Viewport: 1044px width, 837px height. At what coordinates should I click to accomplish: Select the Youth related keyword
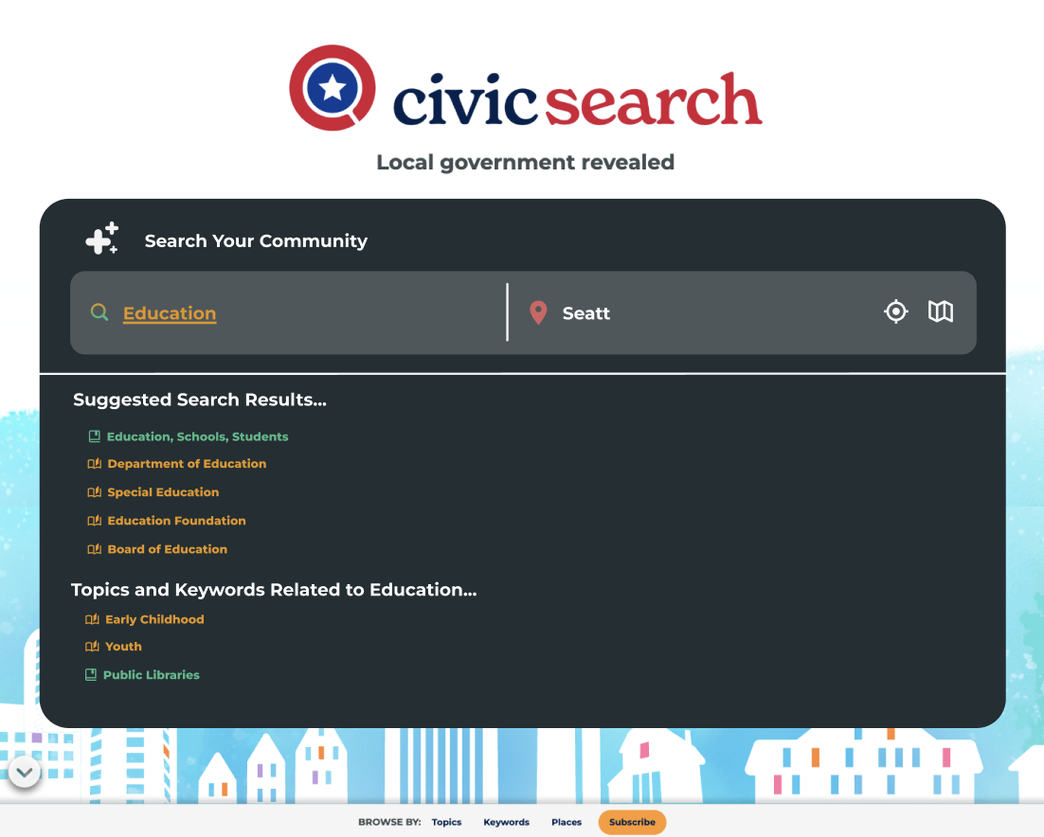tap(123, 647)
